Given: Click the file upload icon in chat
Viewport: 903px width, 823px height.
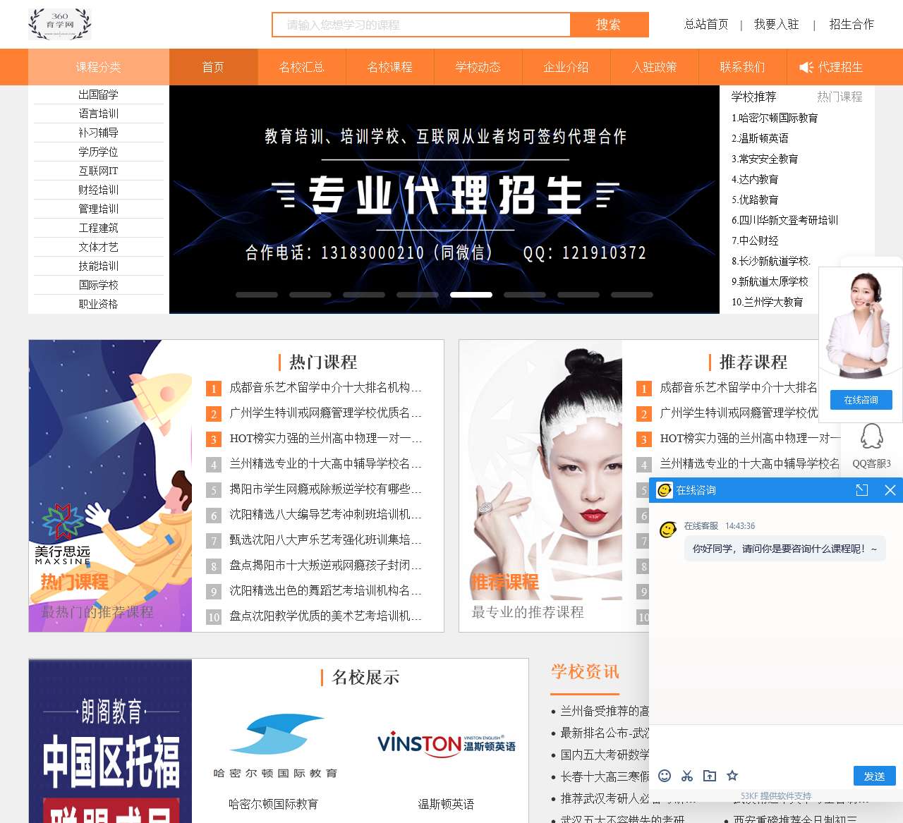Looking at the screenshot, I should (710, 776).
